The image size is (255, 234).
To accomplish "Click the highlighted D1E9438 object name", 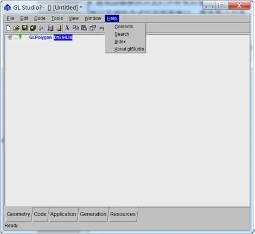I will click(x=63, y=37).
